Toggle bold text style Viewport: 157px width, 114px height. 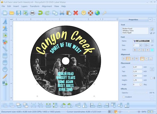[135, 50]
